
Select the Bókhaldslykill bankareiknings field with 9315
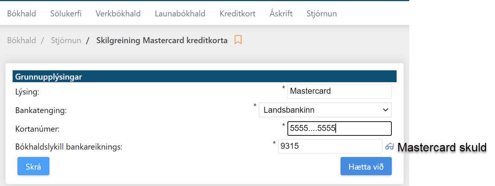pos(330,147)
